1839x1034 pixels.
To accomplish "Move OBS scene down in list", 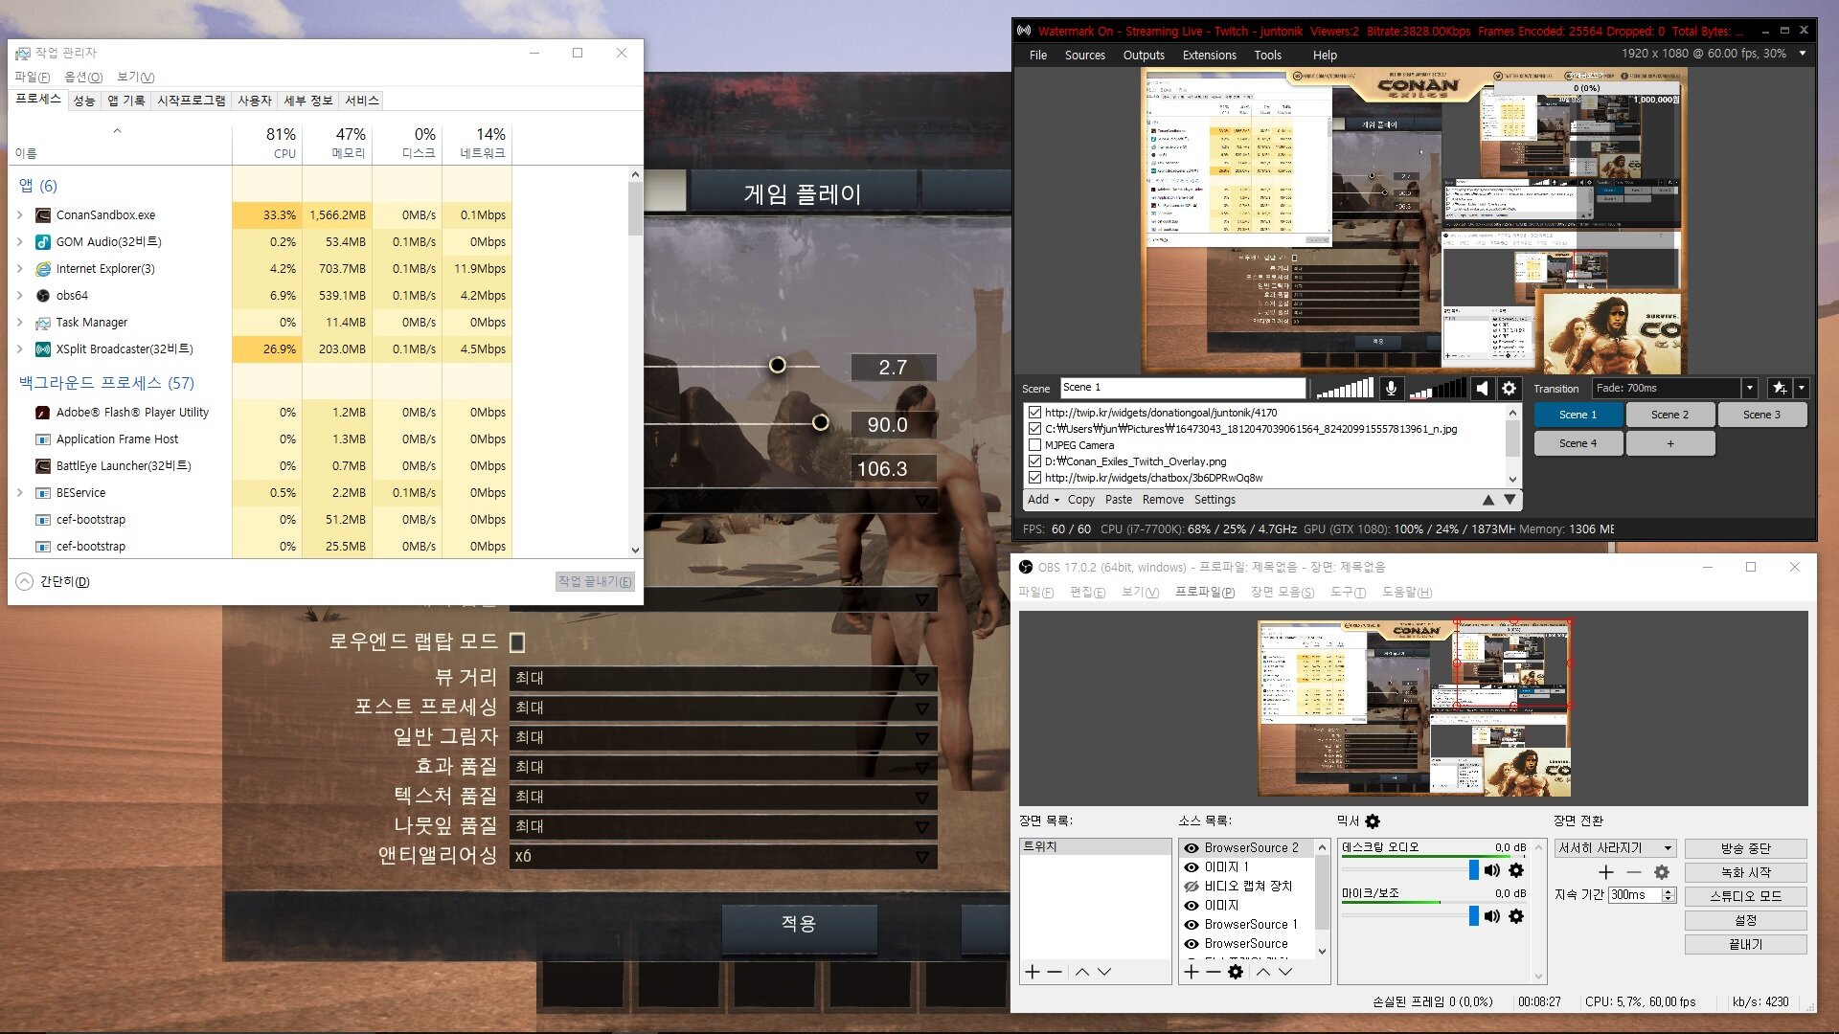I will (1104, 972).
